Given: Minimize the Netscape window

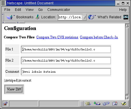Looking at the screenshot, I should point(118,3).
